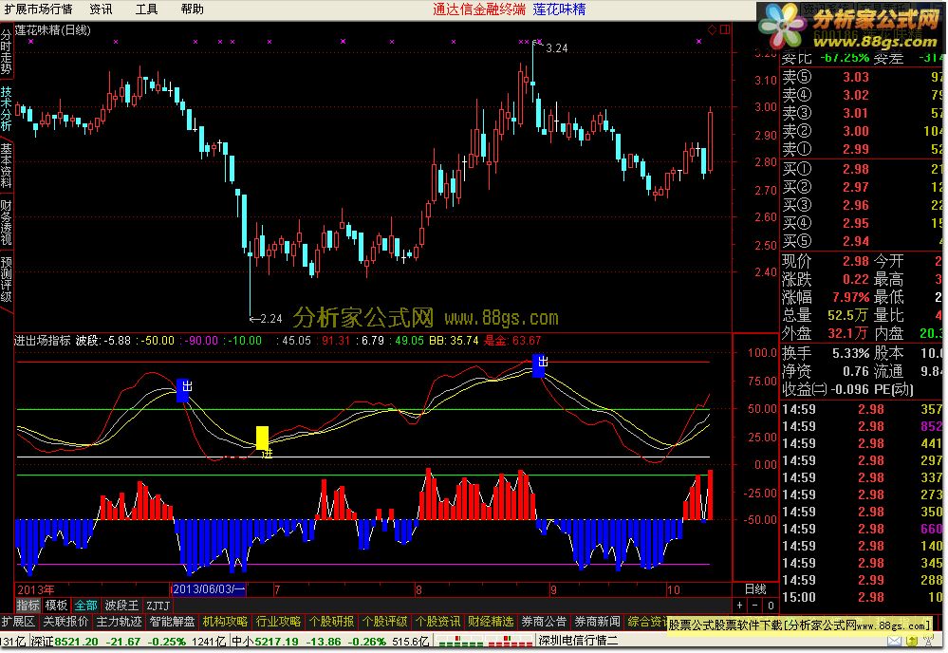Open the 帮助 menu
The image size is (948, 653).
(193, 9)
